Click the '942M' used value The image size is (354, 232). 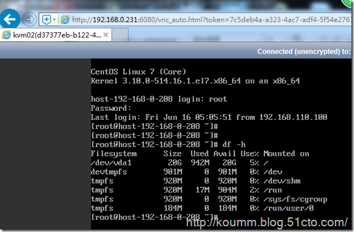[200, 163]
